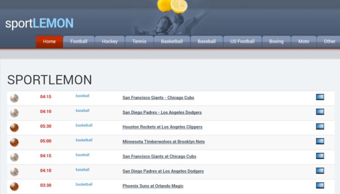
Task: Open San Diego Padres at Los Angeles Dodgers
Action: point(163,171)
